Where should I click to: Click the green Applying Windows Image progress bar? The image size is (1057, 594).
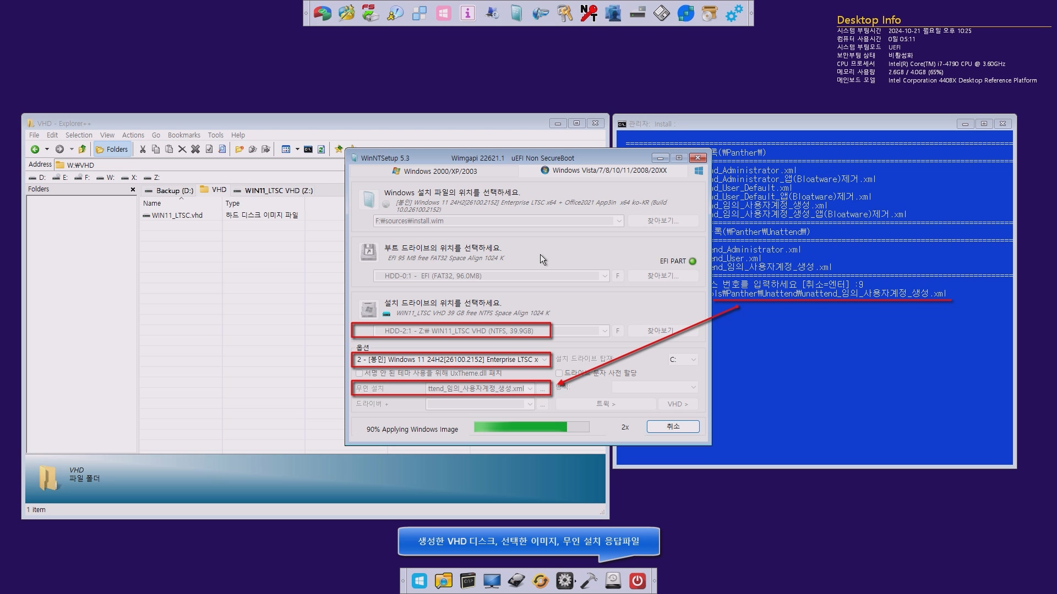click(531, 427)
